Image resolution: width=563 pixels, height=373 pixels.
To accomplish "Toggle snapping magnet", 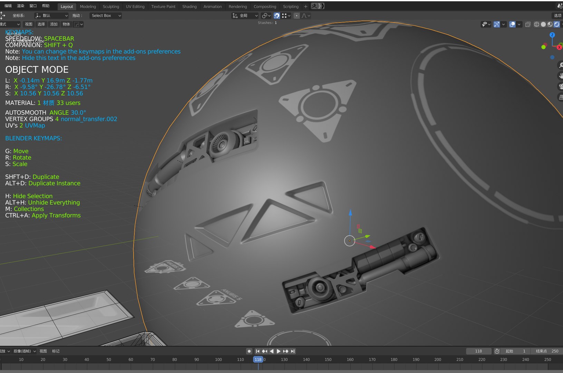I will [276, 16].
